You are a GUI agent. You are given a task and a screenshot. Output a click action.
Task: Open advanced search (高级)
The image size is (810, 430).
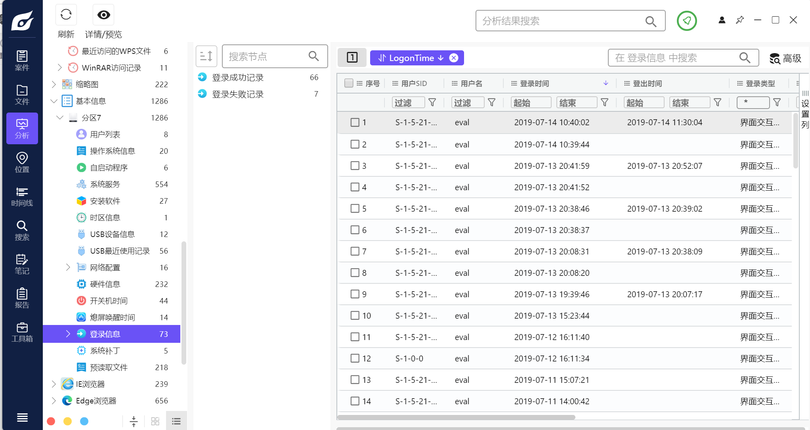tap(785, 58)
